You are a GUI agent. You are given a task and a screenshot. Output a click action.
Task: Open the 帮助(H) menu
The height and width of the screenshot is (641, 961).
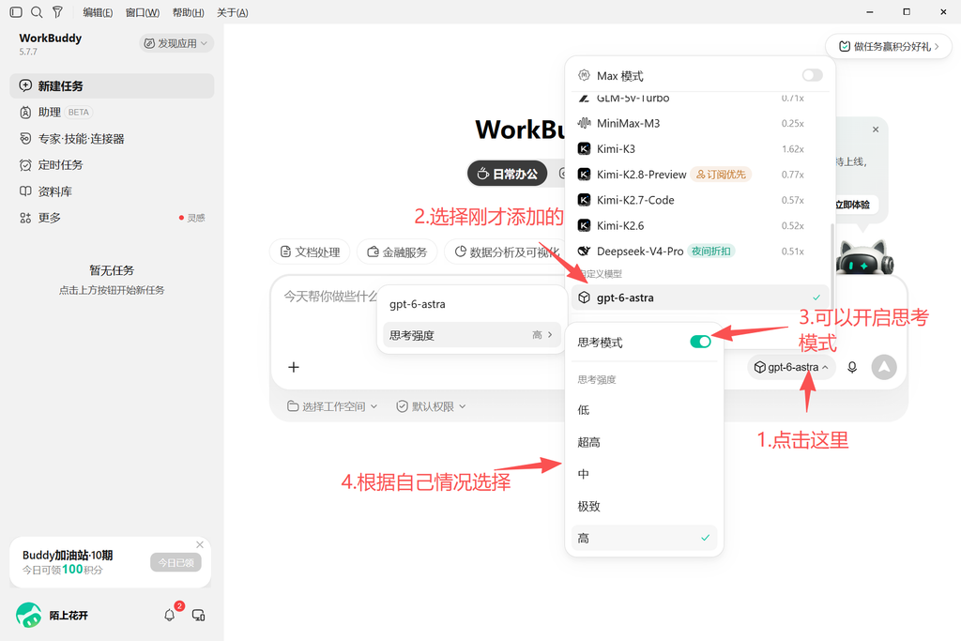point(188,12)
